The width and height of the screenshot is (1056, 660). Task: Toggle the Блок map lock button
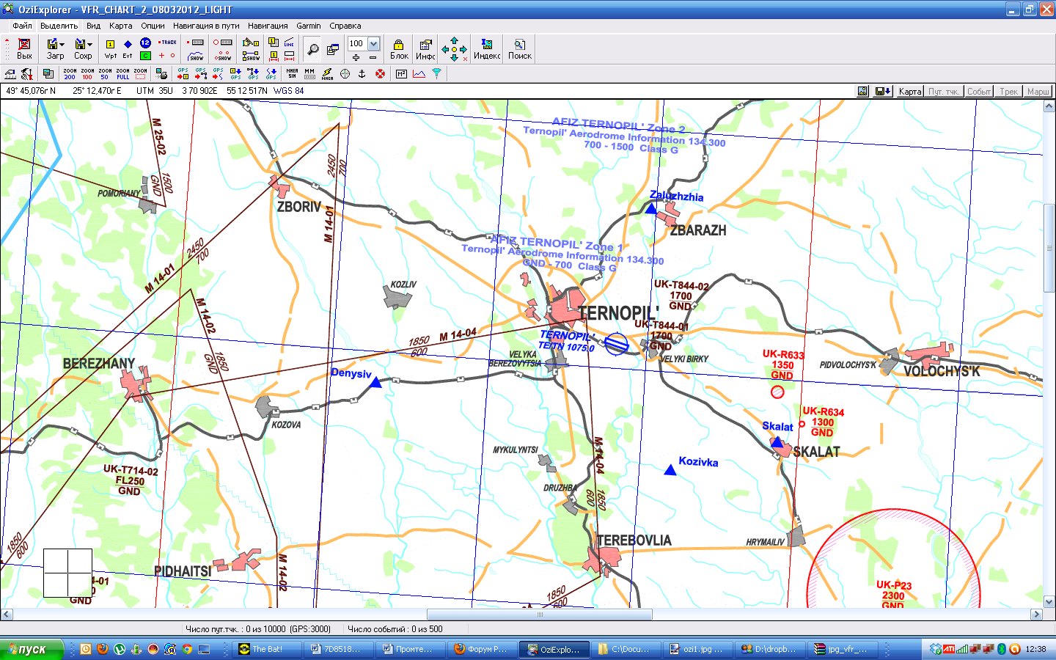(398, 49)
